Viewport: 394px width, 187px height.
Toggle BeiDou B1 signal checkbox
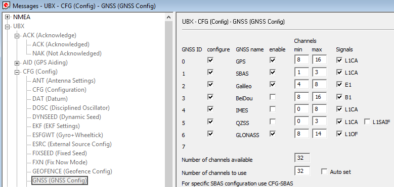(339, 97)
